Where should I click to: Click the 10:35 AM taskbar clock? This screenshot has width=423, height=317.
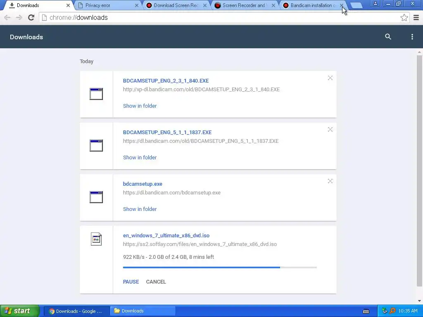[408, 311]
